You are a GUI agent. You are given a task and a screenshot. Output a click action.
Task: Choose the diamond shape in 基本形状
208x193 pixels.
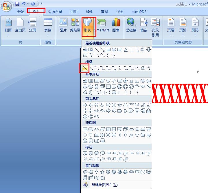114,80
